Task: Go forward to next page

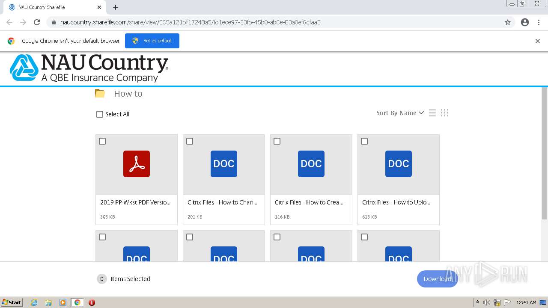Action: click(23, 22)
